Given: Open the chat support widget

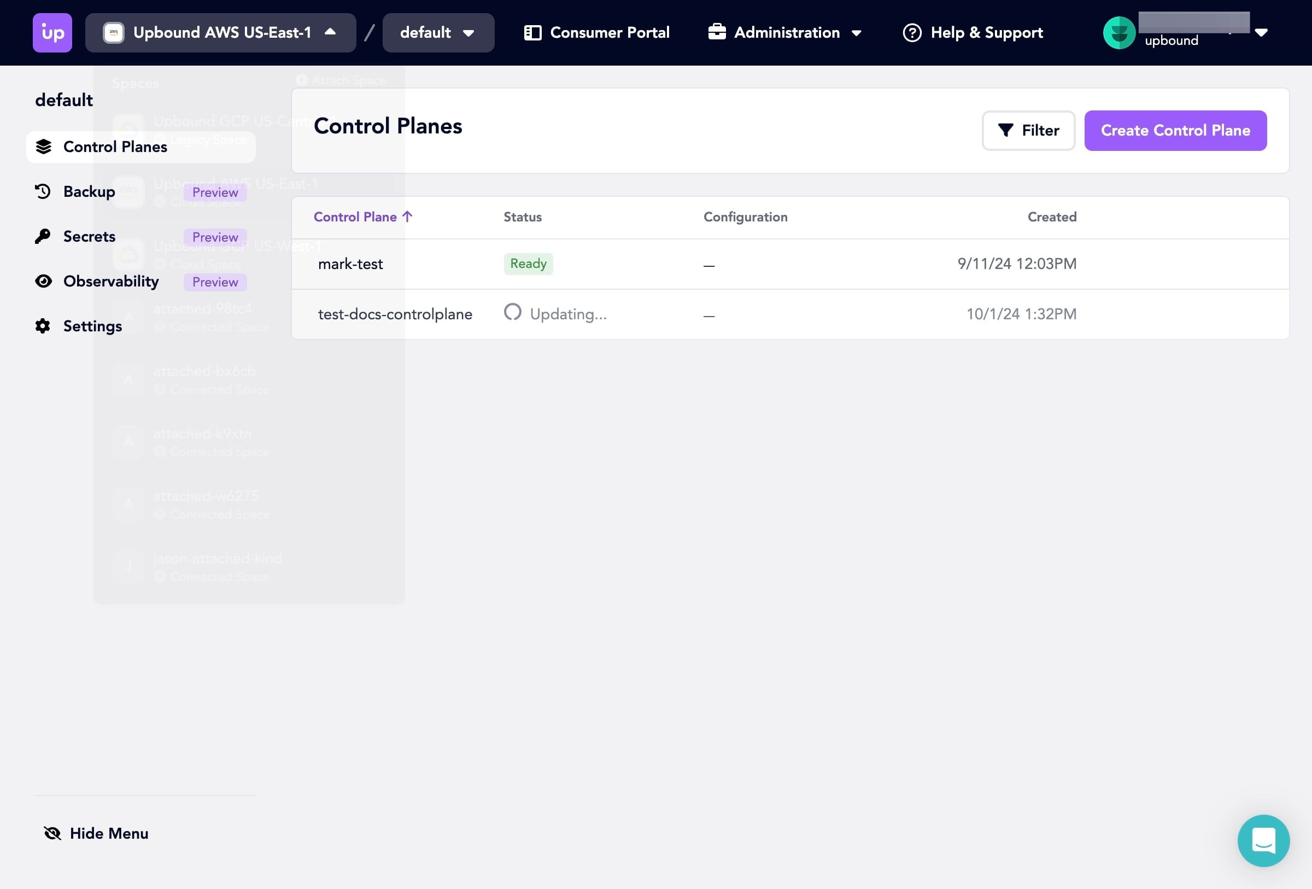Looking at the screenshot, I should point(1263,840).
